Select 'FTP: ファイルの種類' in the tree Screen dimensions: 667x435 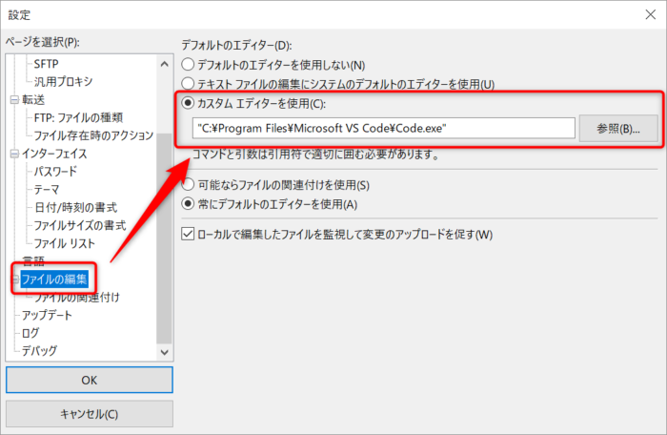78,117
